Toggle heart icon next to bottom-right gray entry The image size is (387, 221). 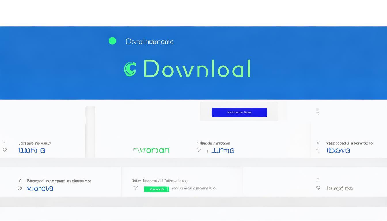318,188
